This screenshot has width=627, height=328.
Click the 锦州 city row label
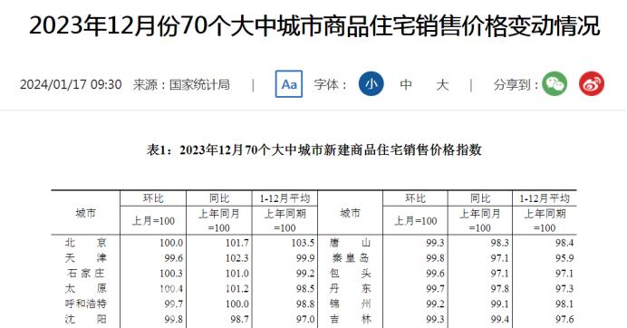[x=351, y=304]
